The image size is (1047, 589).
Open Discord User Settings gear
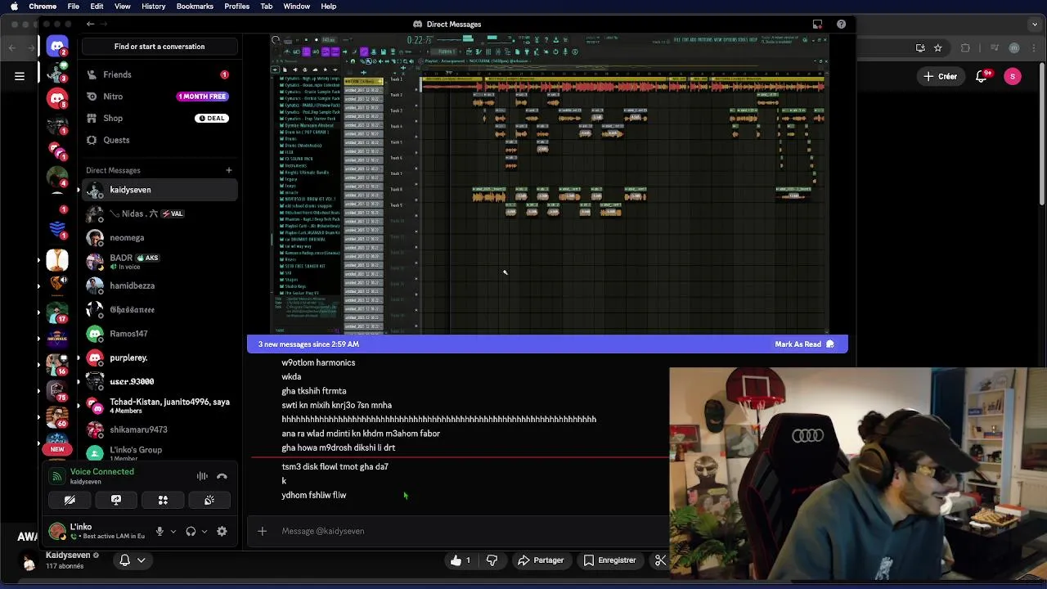coord(222,531)
